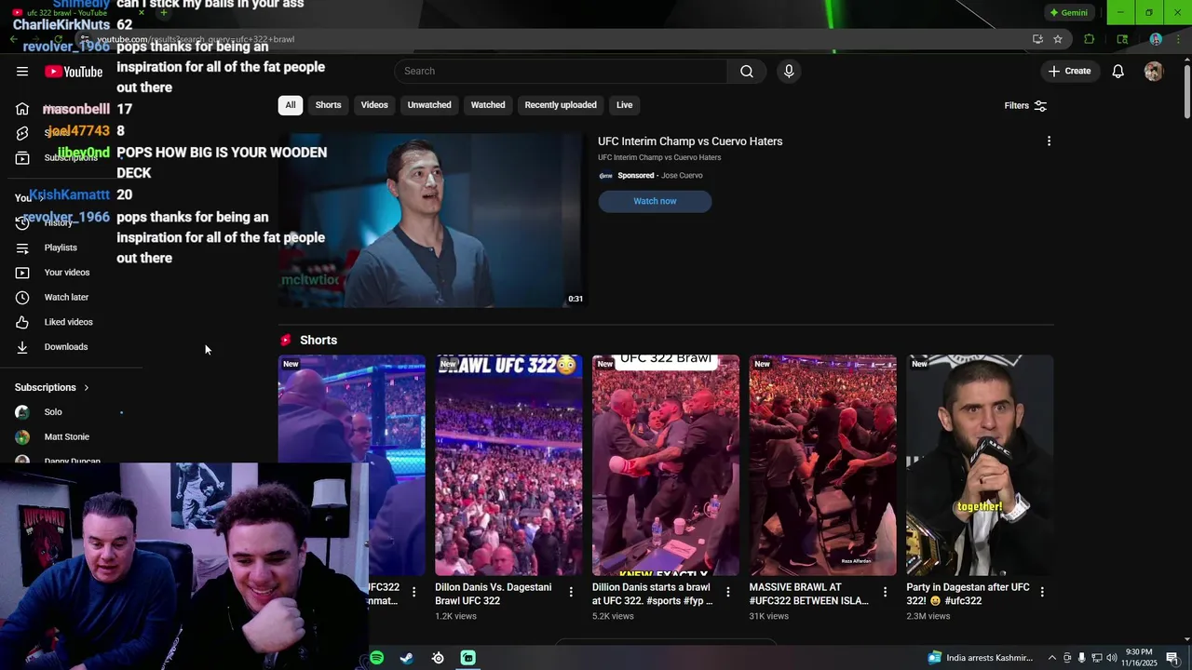The image size is (1192, 670).
Task: Open Spotify from the taskbar
Action: tap(376, 658)
